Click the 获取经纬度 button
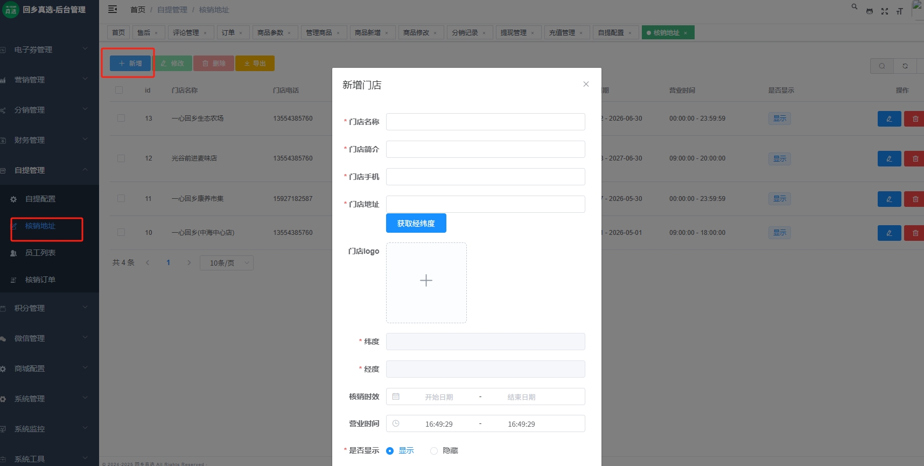924x466 pixels. [x=416, y=224]
